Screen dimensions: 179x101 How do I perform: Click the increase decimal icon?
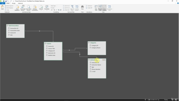click(58, 10)
